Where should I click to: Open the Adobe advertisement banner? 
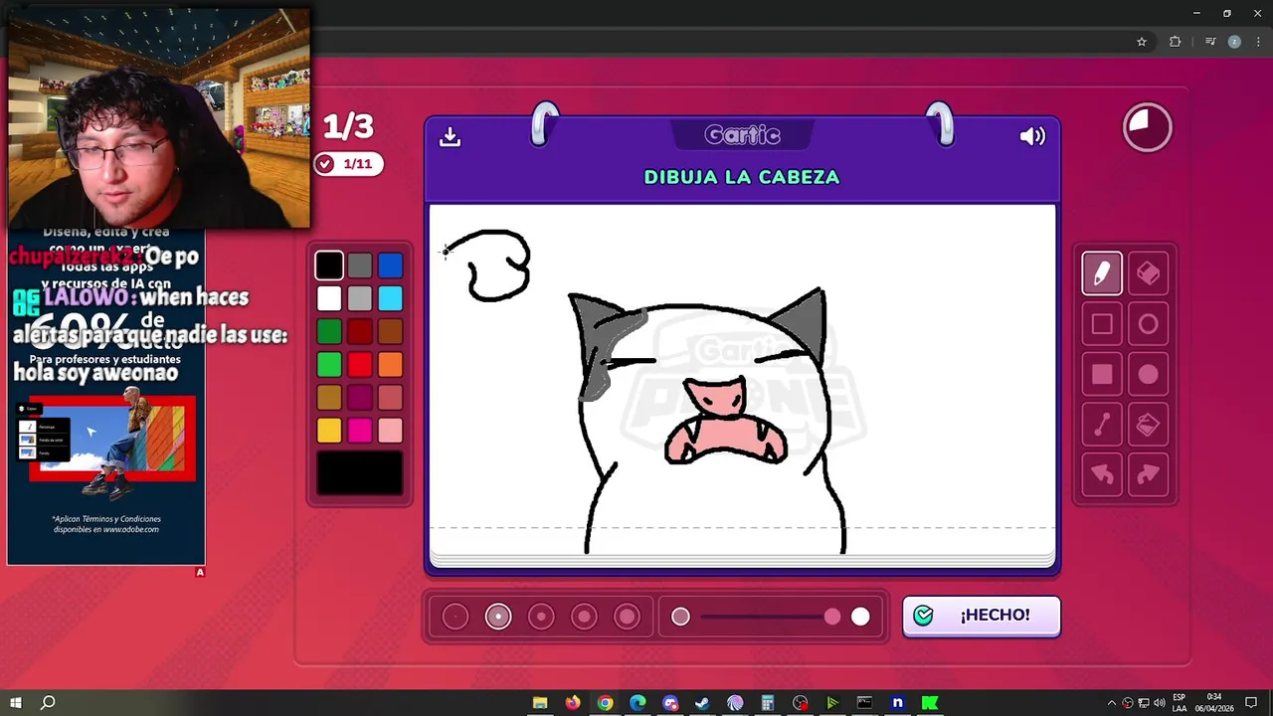[106, 398]
